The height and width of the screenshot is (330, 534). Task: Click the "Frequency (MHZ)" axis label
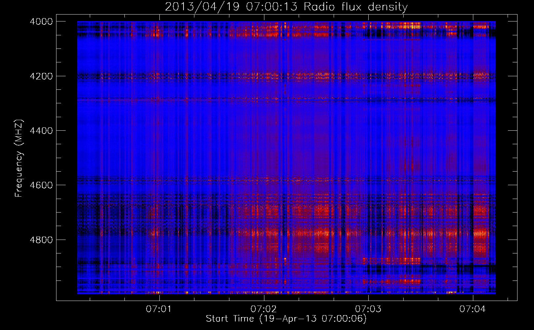[x=19, y=159]
